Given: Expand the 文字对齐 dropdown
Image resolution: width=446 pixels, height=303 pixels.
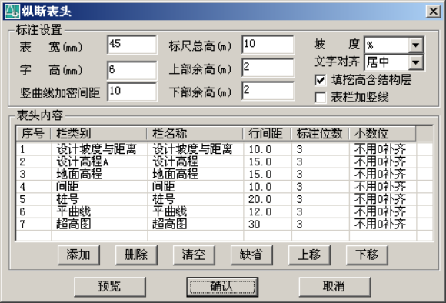Looking at the screenshot, I should (416, 62).
